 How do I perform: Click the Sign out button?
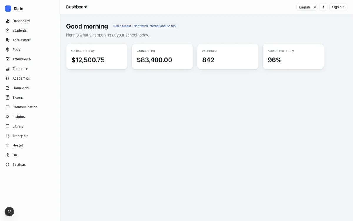[338, 7]
